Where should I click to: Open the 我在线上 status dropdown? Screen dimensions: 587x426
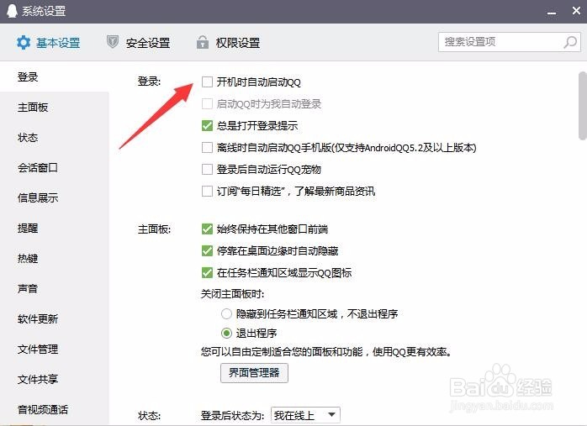[x=305, y=415]
